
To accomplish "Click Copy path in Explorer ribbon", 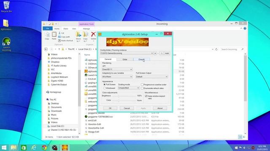I will (x=64, y=37).
